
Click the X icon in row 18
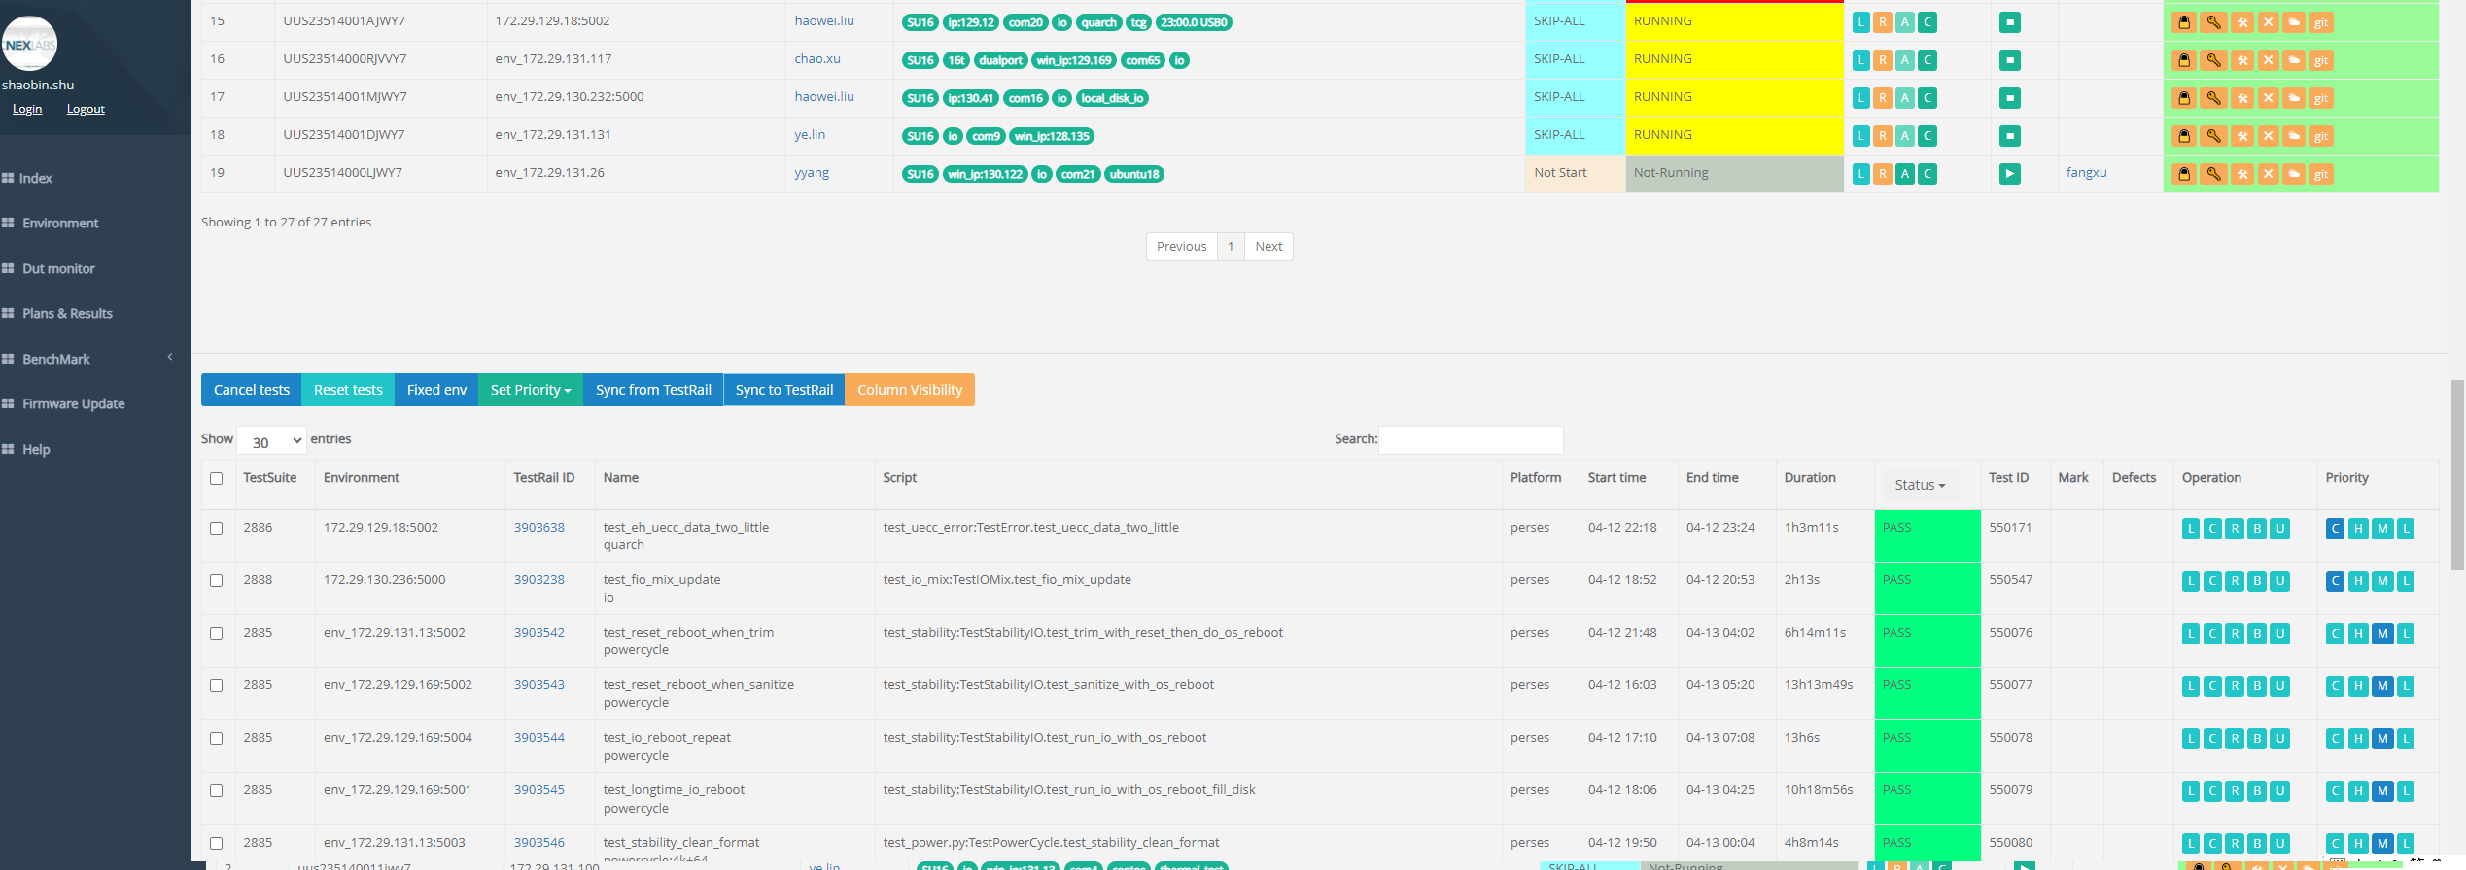tap(2269, 136)
